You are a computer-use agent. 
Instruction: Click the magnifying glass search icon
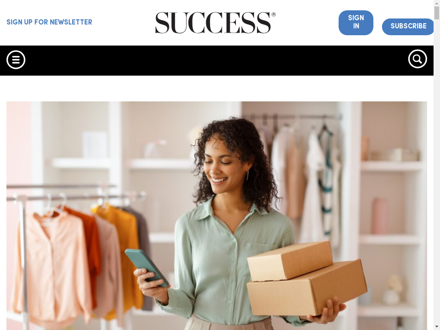pos(418,59)
